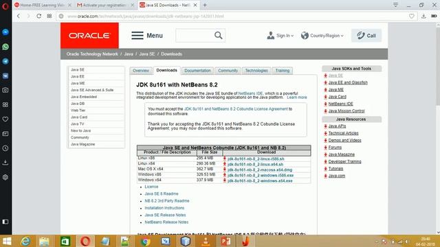Open the Cobundle License Agreement link
Screen dimensions: 440x247
point(236,109)
